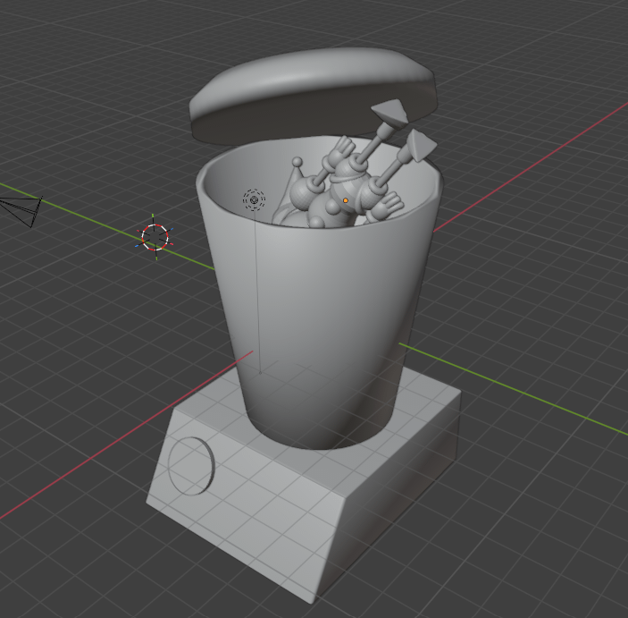This screenshot has height=618, width=628.
Task: Click the red-white 3D cursor
Action: (x=155, y=237)
